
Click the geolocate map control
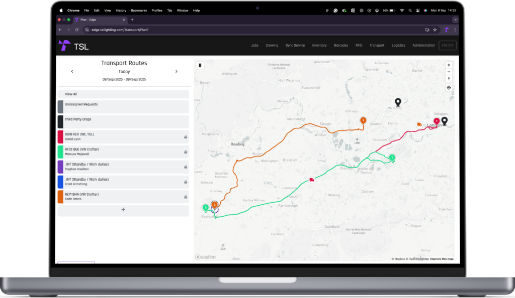click(449, 88)
